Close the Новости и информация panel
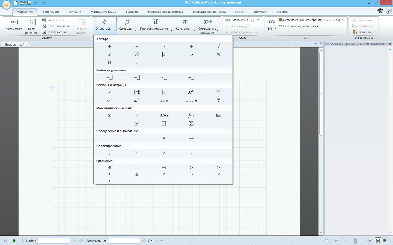The image size is (393, 245). (x=390, y=44)
